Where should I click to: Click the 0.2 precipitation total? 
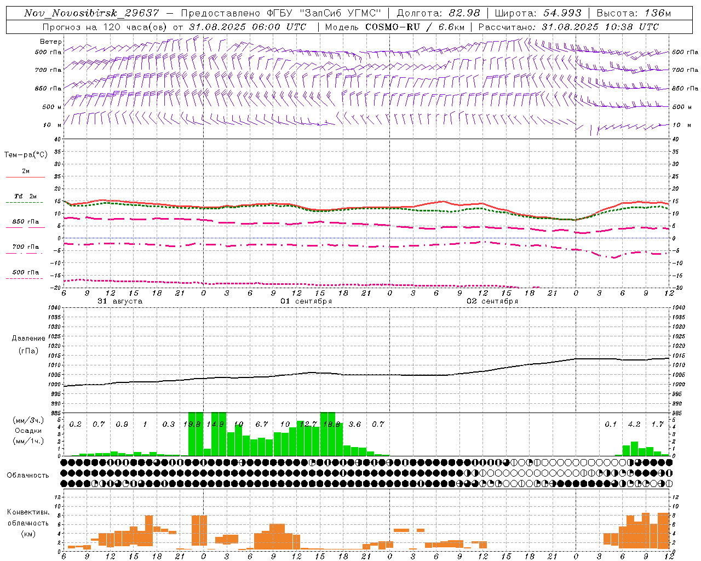point(76,424)
